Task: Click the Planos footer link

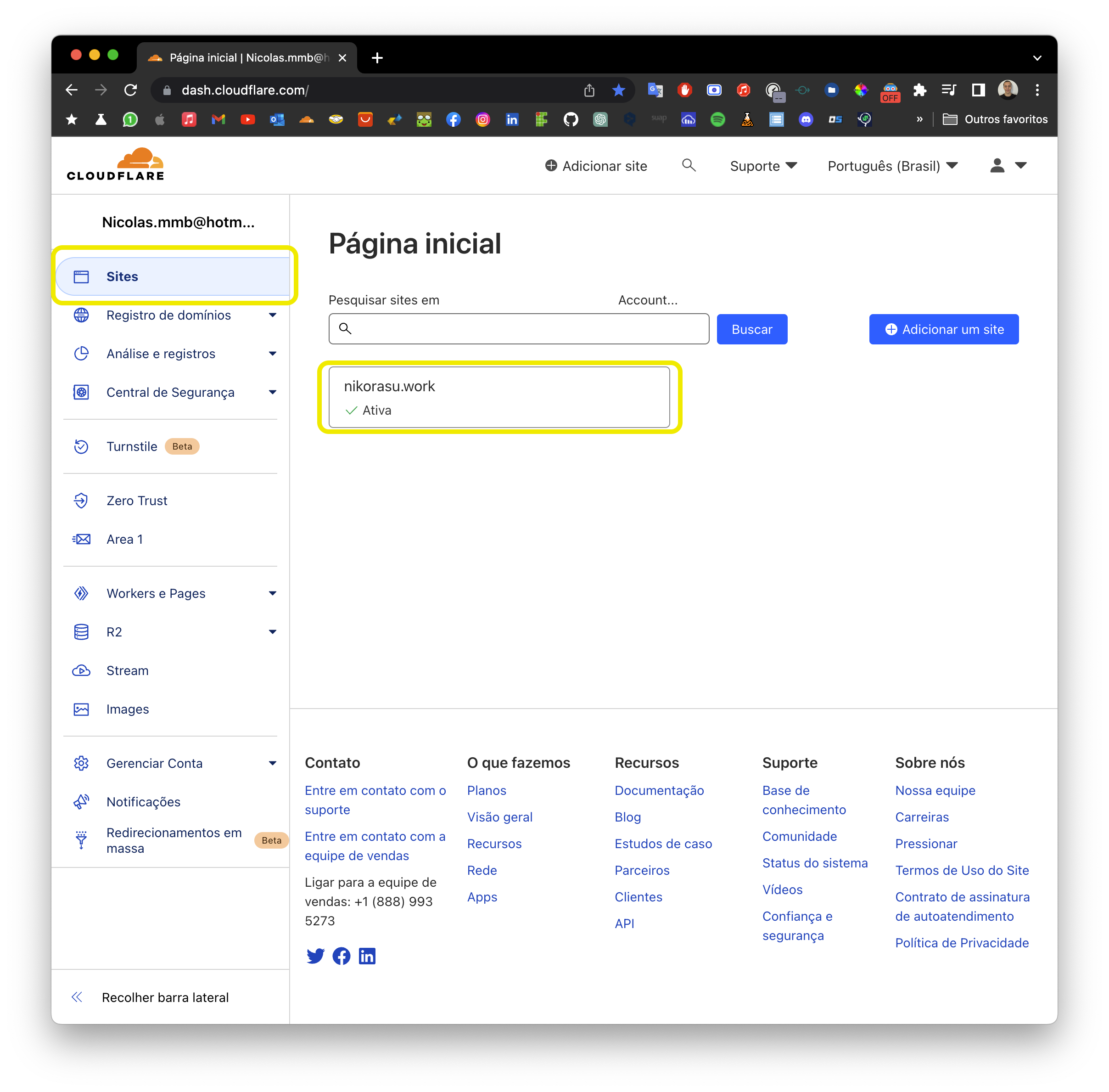Action: pos(486,790)
